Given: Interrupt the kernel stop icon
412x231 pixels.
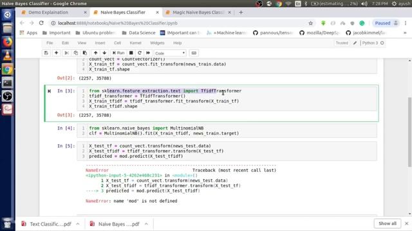Looking at the screenshot, I should [x=131, y=53].
